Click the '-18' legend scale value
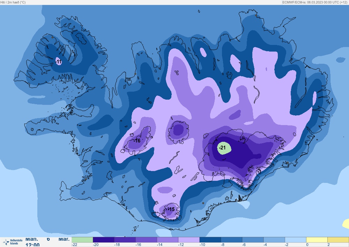This screenshot has height=247, width=349. (x=117, y=245)
